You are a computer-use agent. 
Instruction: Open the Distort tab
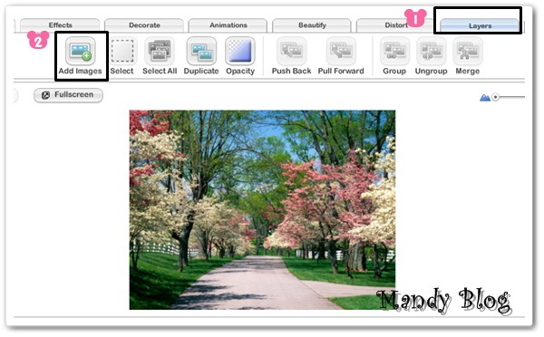coord(395,25)
